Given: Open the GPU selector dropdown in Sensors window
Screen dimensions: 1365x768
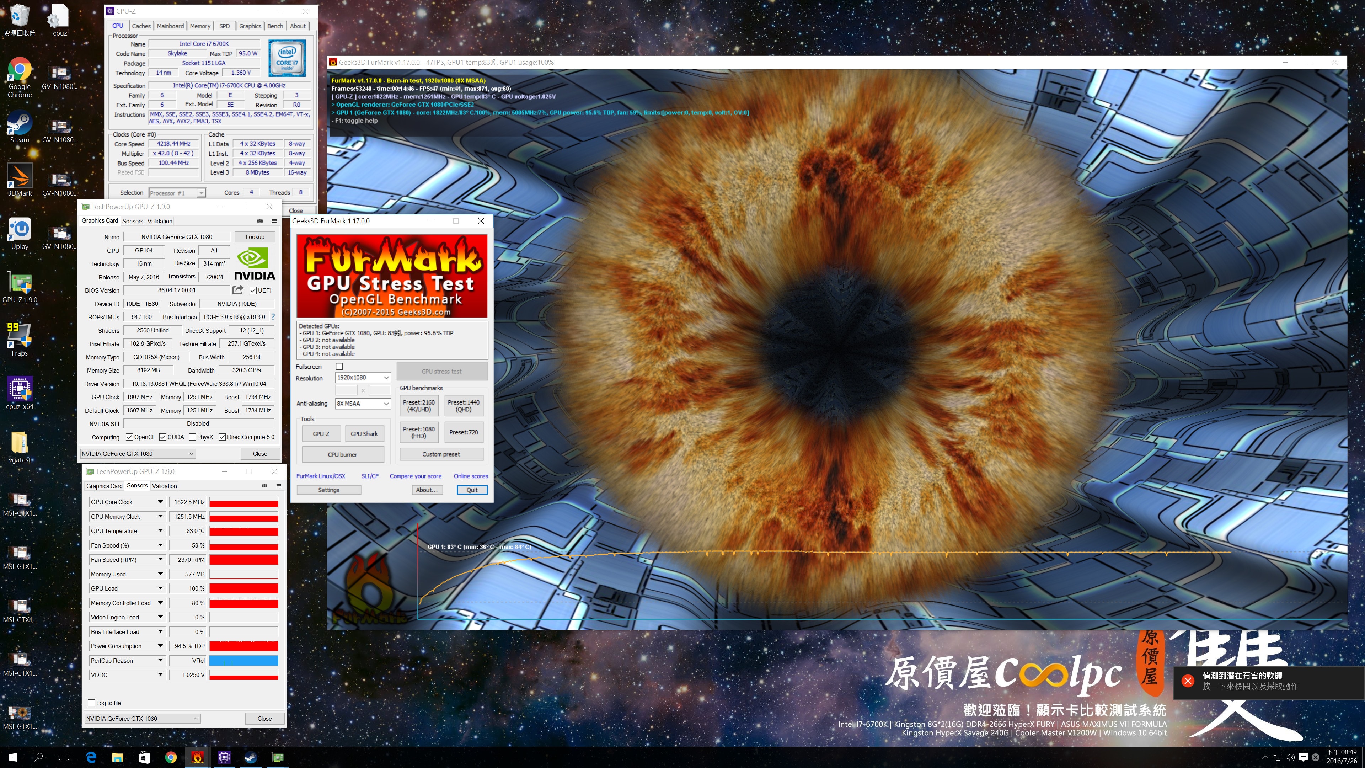Looking at the screenshot, I should click(143, 719).
